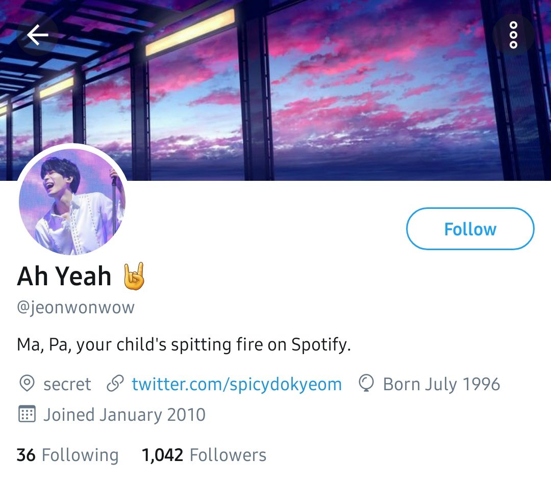The height and width of the screenshot is (487, 551).
Task: Tap the Ah Yeah display name
Action: point(64,276)
